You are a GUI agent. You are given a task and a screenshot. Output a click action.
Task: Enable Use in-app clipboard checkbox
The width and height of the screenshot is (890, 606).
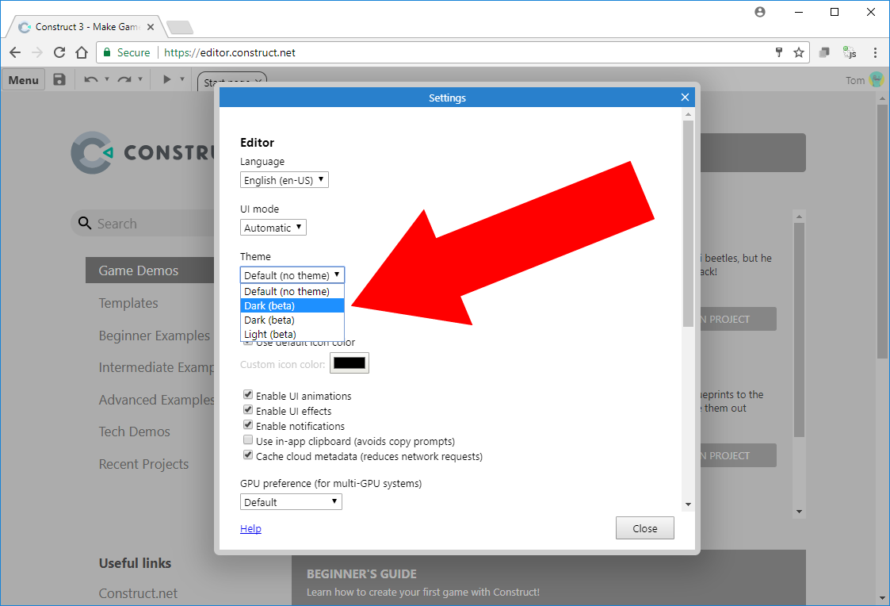coord(248,440)
